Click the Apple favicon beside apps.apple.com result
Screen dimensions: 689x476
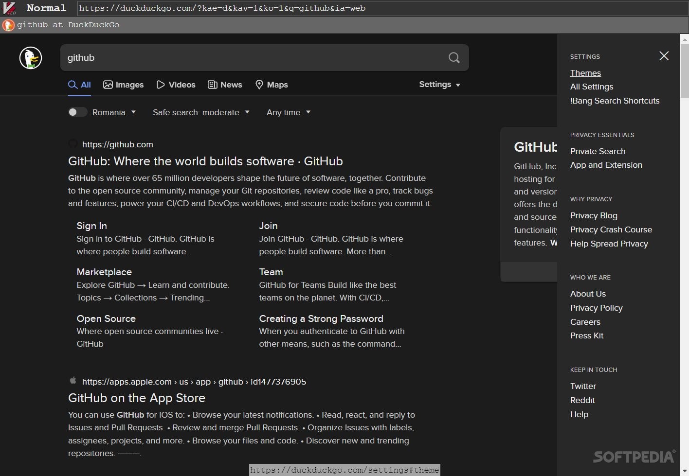[73, 381]
